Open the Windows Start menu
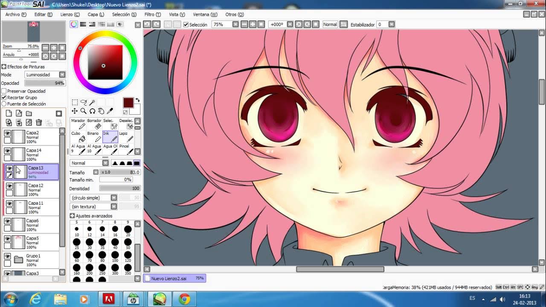Image resolution: width=546 pixels, height=307 pixels. coord(10,299)
